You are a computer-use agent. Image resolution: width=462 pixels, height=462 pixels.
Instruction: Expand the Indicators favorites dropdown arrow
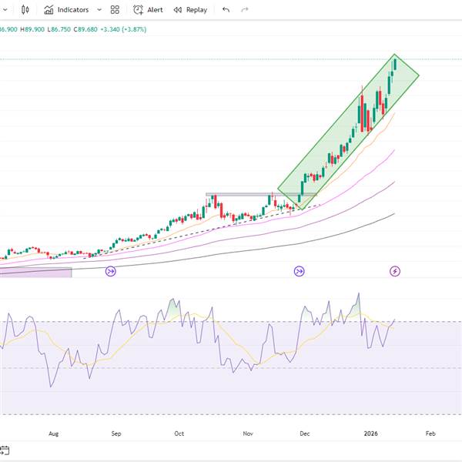(99, 10)
